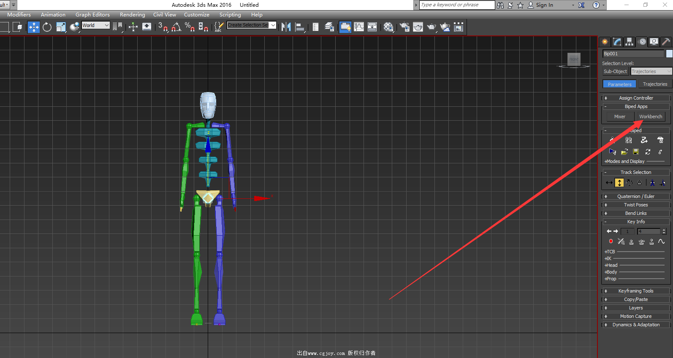Toggle the Angle Snap icon

pos(176,27)
